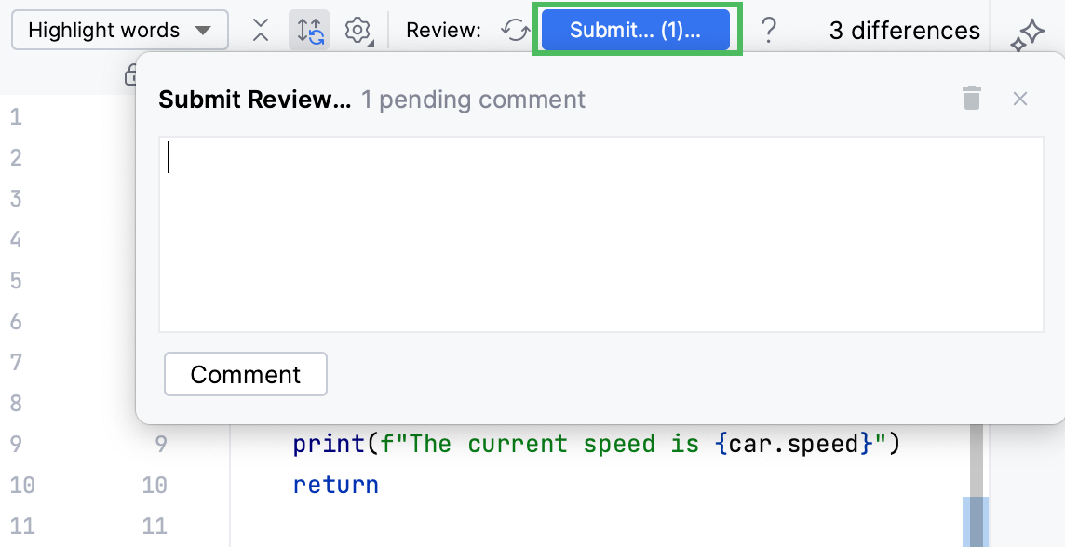Focus the empty review comment text field

pos(600,233)
